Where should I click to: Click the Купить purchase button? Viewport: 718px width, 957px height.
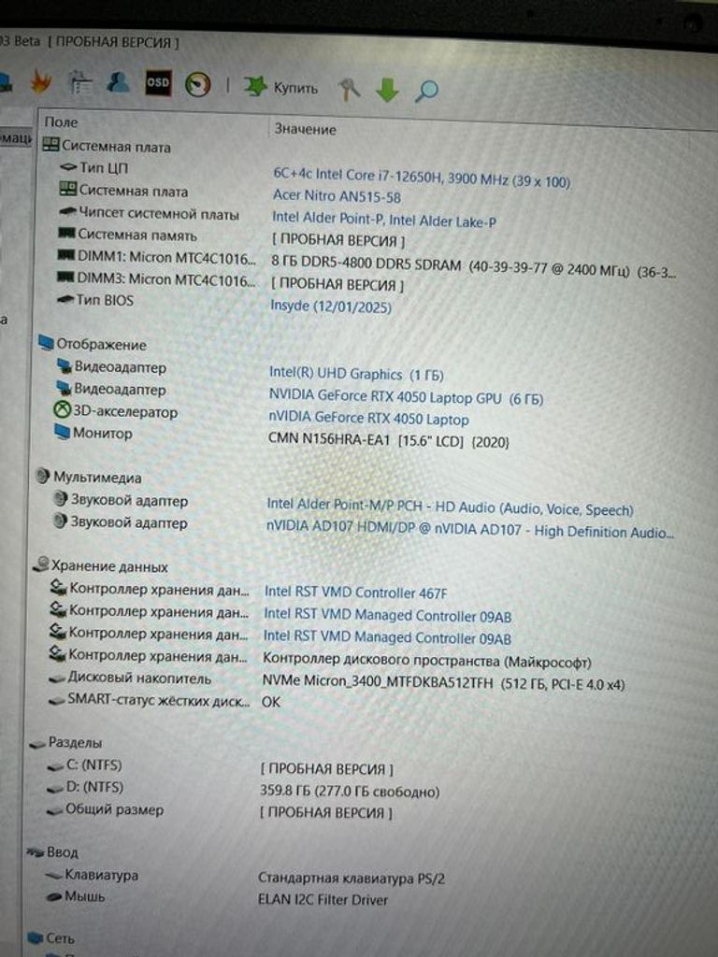pyautogui.click(x=281, y=87)
